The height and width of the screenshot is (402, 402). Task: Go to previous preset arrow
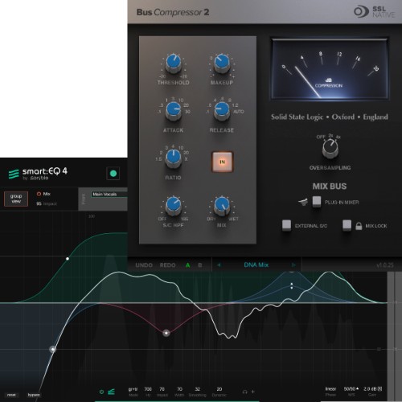point(219,265)
